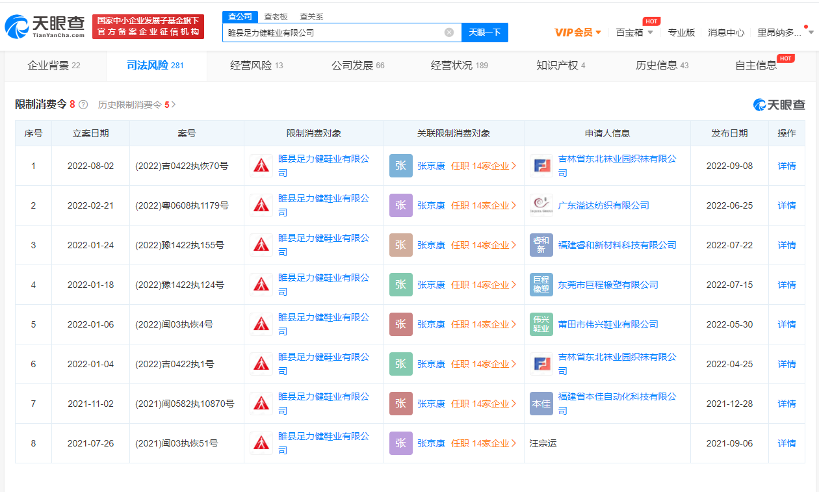
Task: Expand 任职 14家企业 in row 2
Action: 484,205
